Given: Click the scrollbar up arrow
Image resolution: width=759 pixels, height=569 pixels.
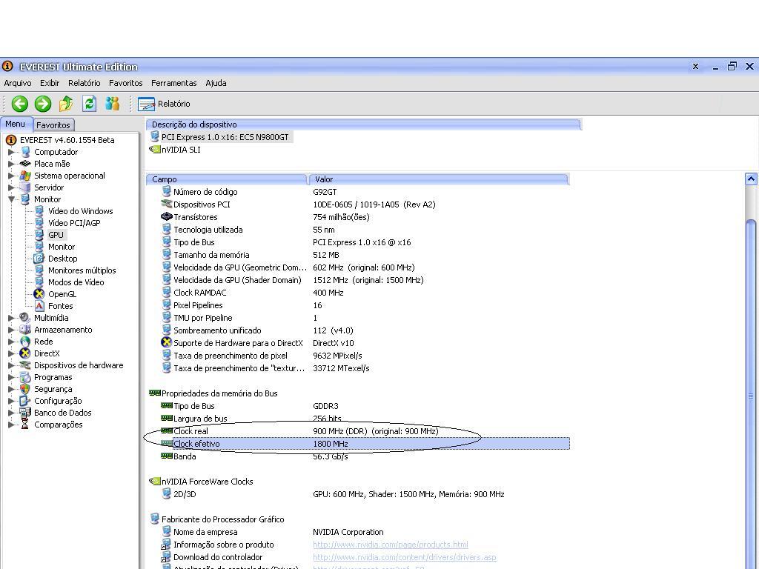Looking at the screenshot, I should click(751, 179).
